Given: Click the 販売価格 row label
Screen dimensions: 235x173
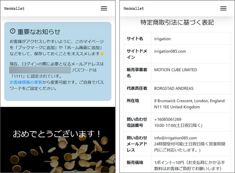Looking at the screenshot, I should [135, 163].
